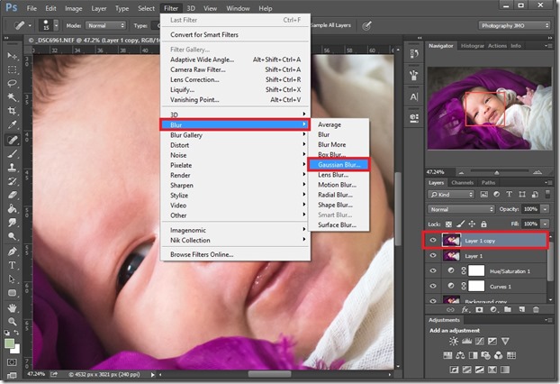560x384 pixels.
Task: Create a new group folder icon
Action: click(508, 309)
